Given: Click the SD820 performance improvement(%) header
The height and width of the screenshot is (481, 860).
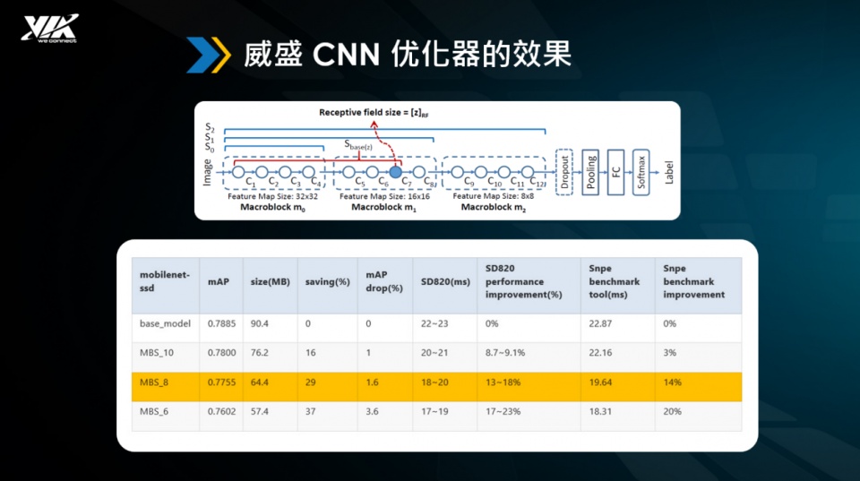Looking at the screenshot, I should 524,281.
